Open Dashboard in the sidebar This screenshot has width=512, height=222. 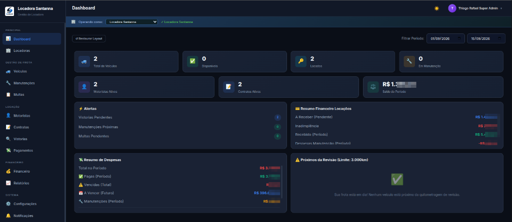pyautogui.click(x=31, y=39)
